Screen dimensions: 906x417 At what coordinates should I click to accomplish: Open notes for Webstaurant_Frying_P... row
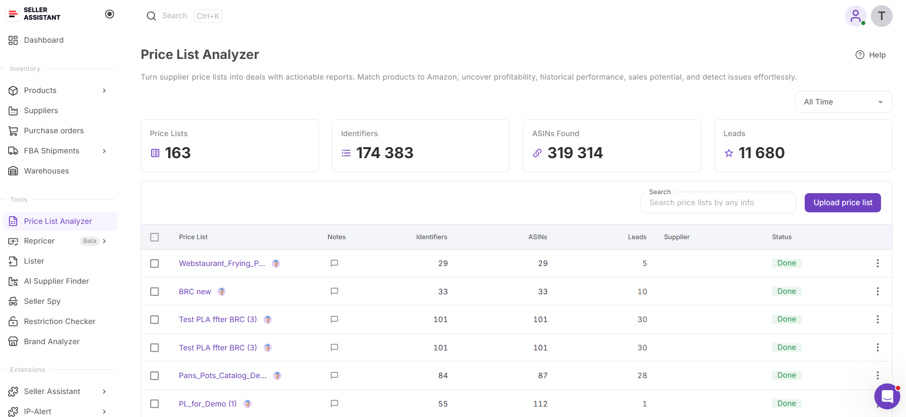coord(334,263)
